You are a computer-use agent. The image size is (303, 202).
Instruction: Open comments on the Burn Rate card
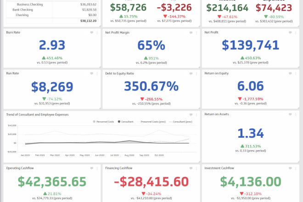coord(92,33)
